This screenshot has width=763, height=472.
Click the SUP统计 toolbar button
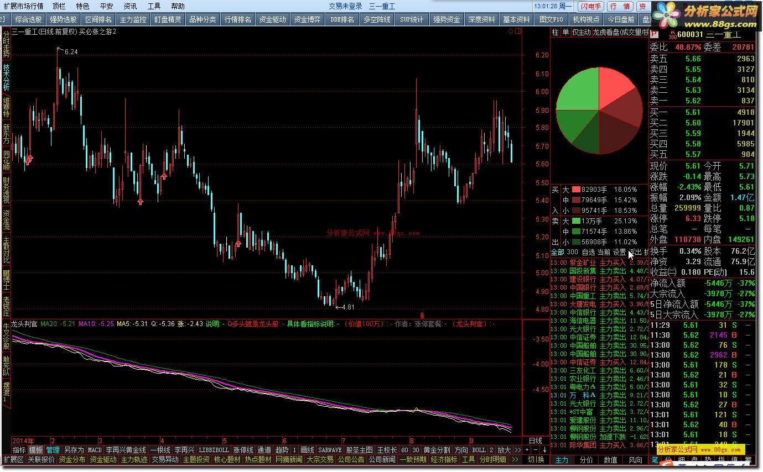pyautogui.click(x=412, y=19)
